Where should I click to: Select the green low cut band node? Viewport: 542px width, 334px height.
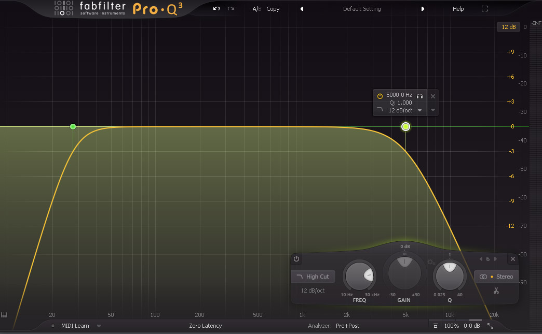coord(73,126)
